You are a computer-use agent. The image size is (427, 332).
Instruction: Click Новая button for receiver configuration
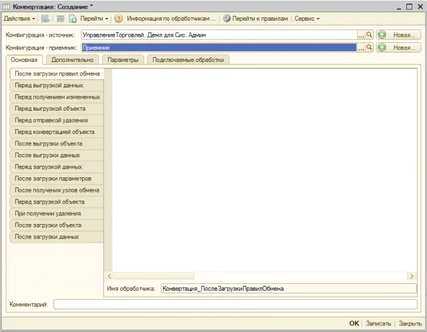click(x=399, y=47)
